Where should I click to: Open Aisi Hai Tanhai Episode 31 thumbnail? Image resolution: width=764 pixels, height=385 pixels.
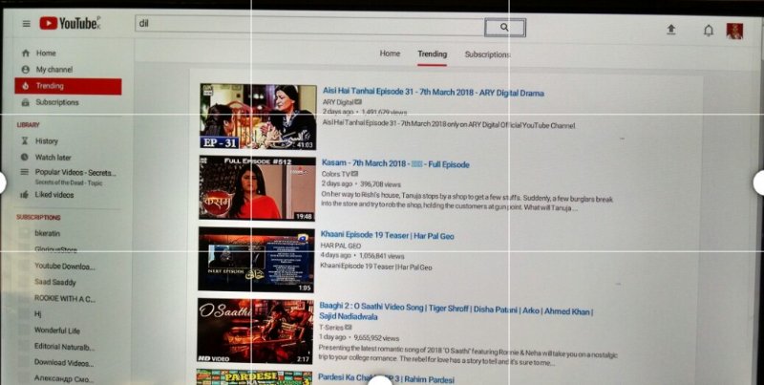[258, 117]
